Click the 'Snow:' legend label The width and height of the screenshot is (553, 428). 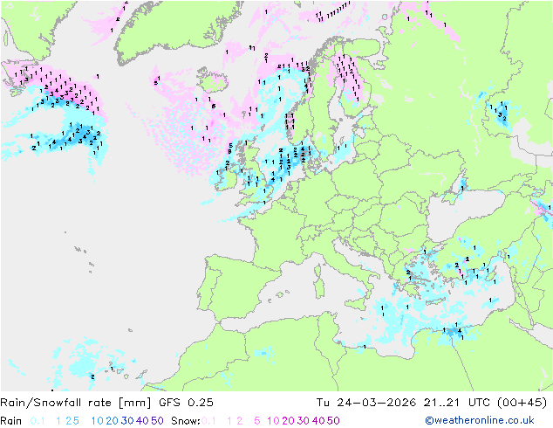(186, 421)
